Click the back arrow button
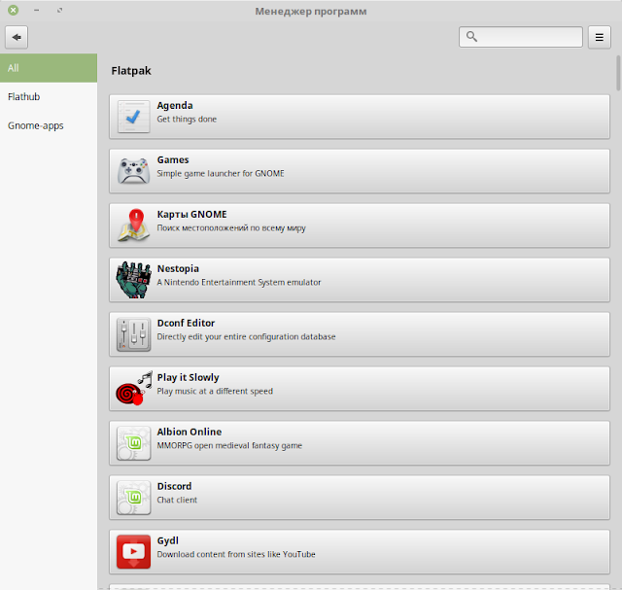 tap(17, 37)
